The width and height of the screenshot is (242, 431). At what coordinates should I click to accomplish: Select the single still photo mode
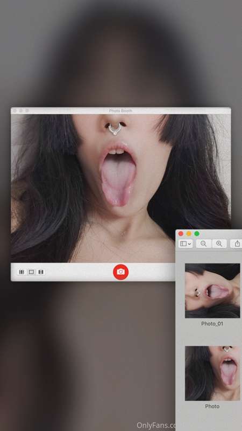point(31,272)
